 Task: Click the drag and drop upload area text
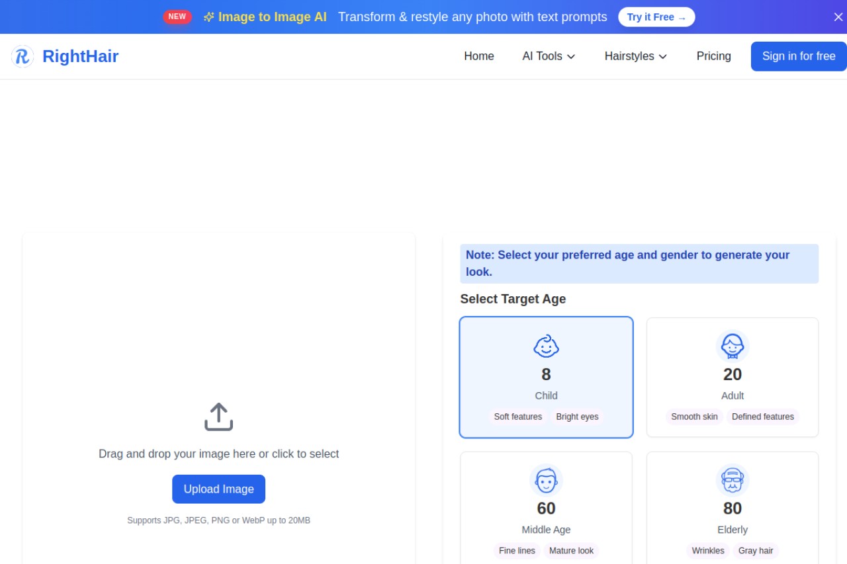coord(218,454)
